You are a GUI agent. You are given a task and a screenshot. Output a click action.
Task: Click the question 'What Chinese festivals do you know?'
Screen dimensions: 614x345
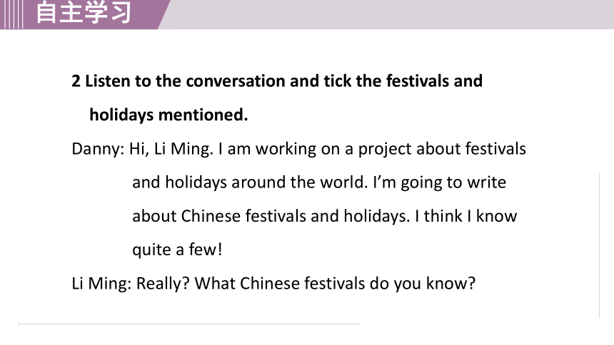pyautogui.click(x=335, y=283)
